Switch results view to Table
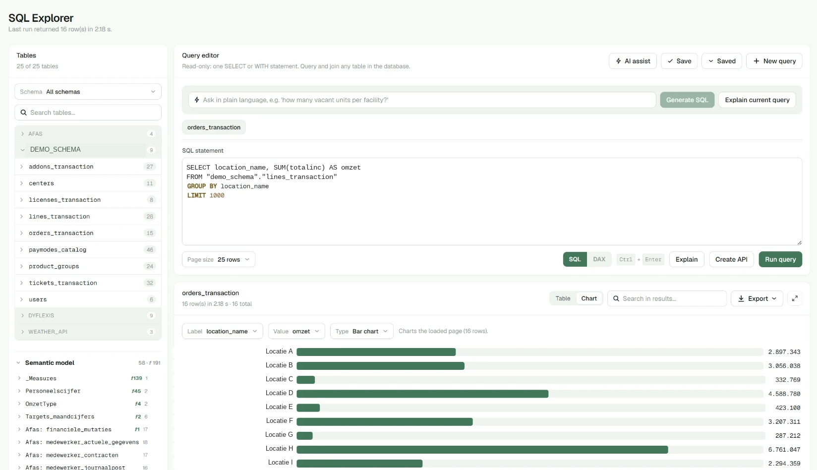This screenshot has width=817, height=470. tap(563, 298)
